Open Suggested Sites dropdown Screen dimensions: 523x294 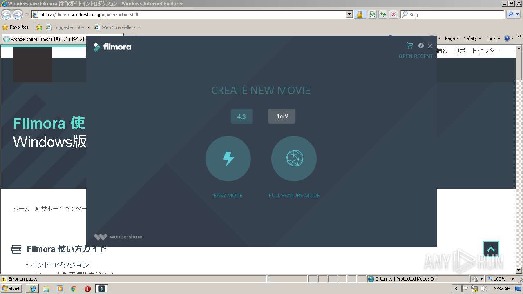coord(68,27)
